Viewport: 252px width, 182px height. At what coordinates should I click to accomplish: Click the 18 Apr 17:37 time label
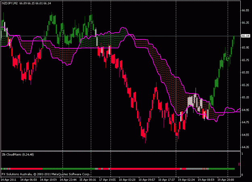[167, 180]
